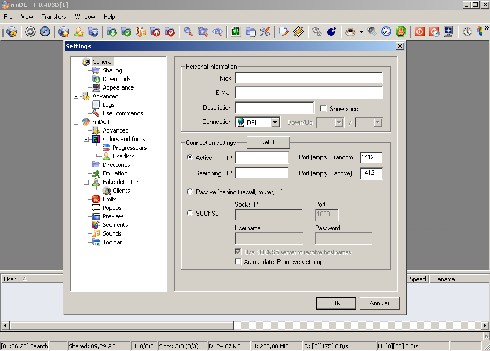
Task: Click the red hand on green octagon icon
Action: (x=400, y=32)
